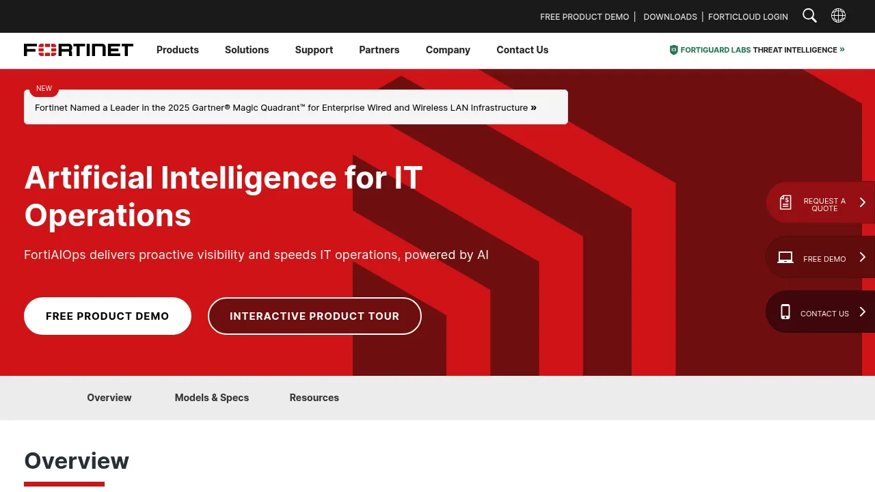Expand the Request a Quote chevron arrow

(863, 202)
